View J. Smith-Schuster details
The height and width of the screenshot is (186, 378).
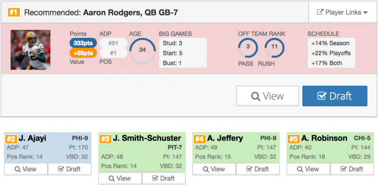pos(120,178)
